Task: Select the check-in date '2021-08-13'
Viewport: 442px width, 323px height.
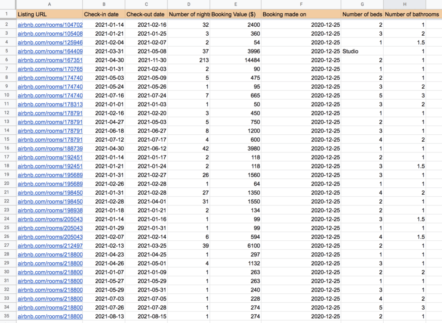Action: [104, 316]
